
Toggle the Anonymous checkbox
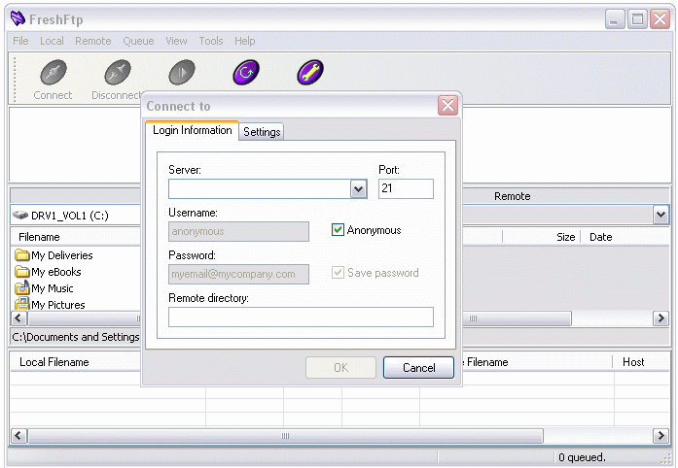(x=338, y=230)
